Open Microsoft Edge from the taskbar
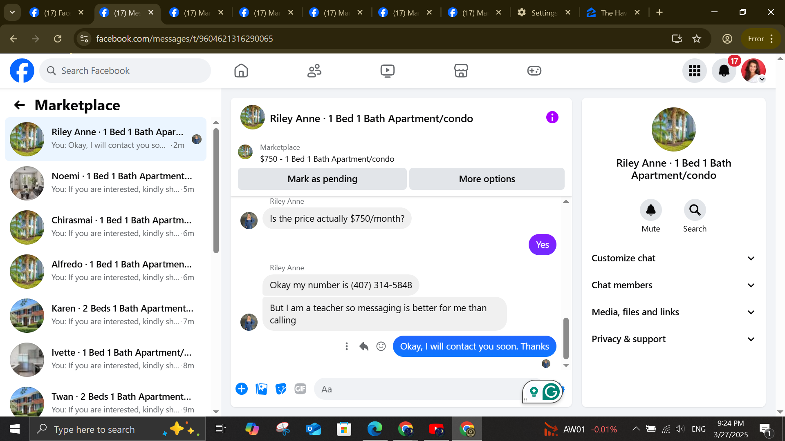The height and width of the screenshot is (441, 785). point(375,429)
